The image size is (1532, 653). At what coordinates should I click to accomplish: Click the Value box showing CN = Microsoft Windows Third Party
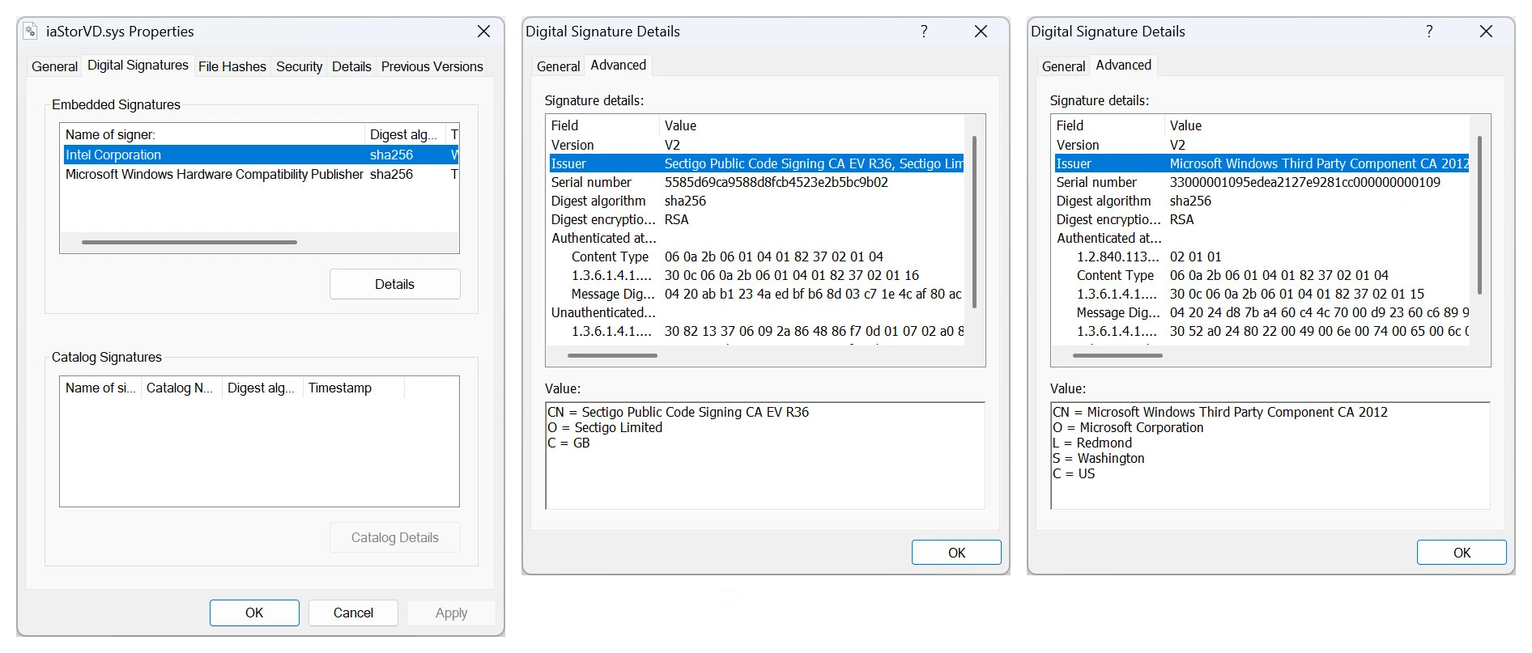pos(1270,456)
